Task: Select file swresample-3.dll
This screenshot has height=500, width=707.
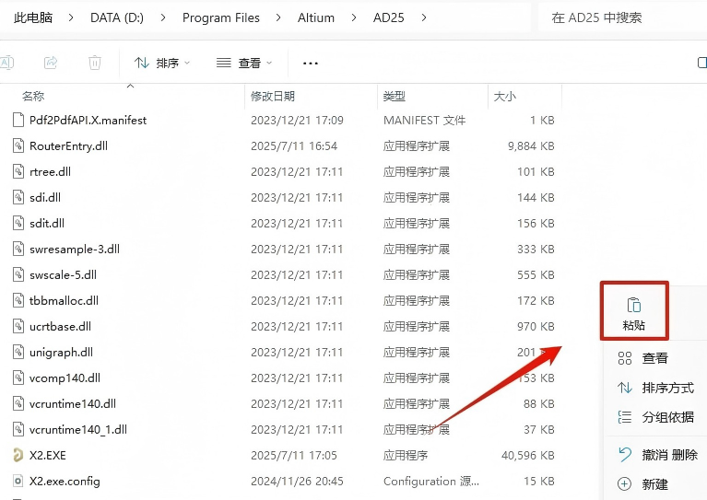Action: click(75, 250)
